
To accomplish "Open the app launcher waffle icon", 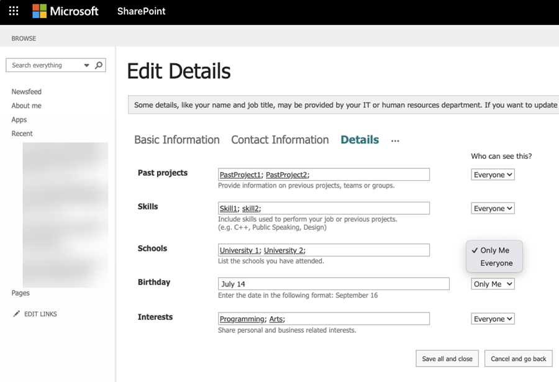I will pos(14,11).
